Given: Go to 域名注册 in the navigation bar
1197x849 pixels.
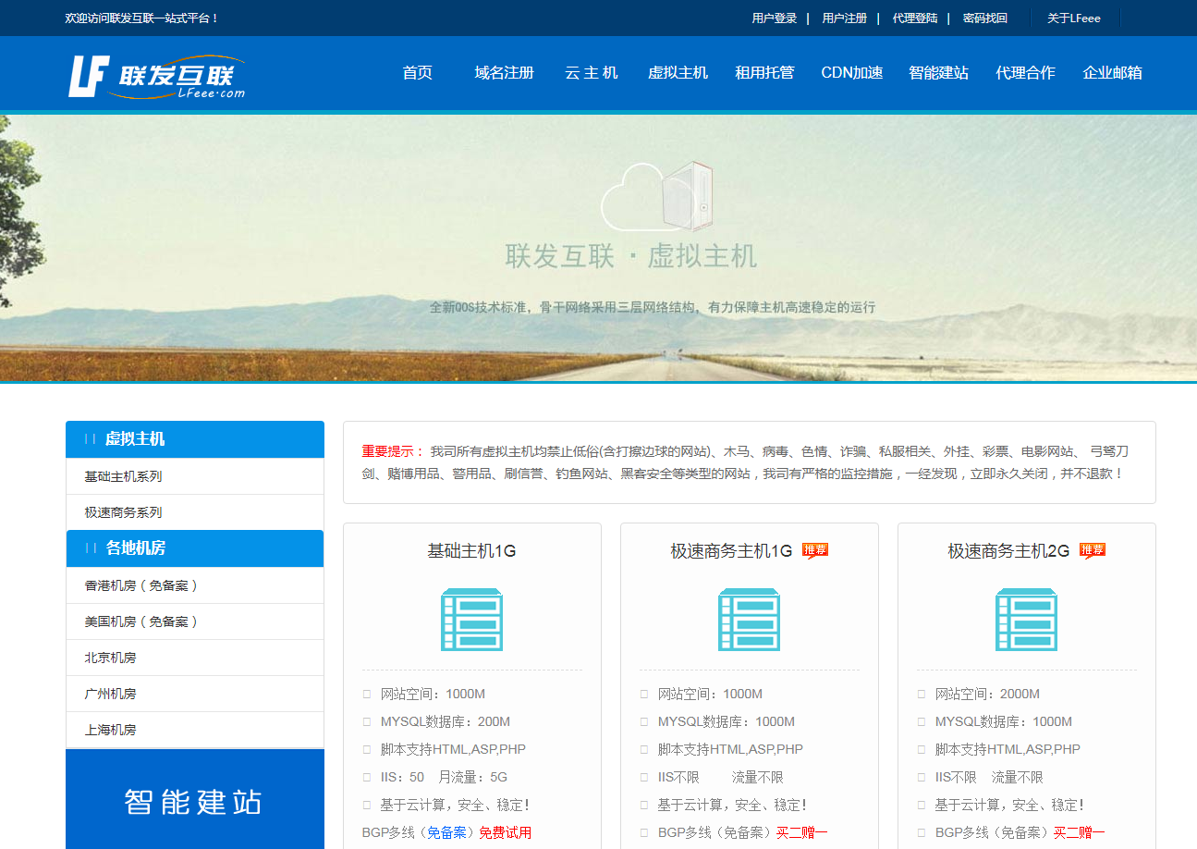Looking at the screenshot, I should pos(504,73).
